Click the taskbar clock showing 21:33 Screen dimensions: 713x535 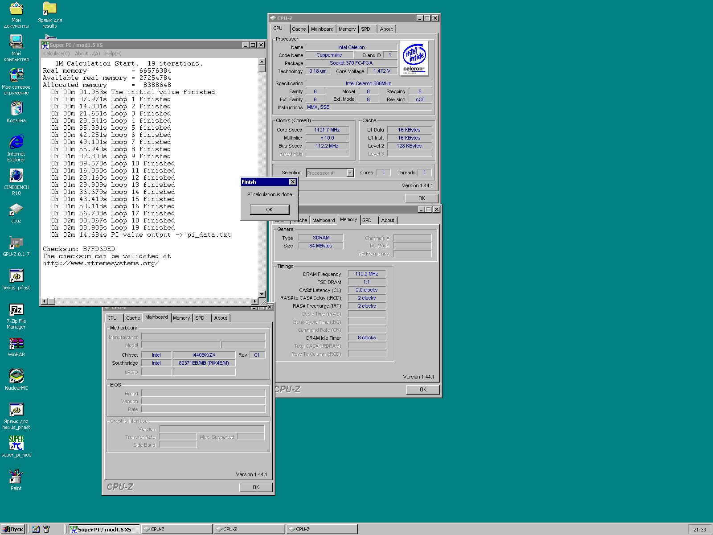pos(700,530)
